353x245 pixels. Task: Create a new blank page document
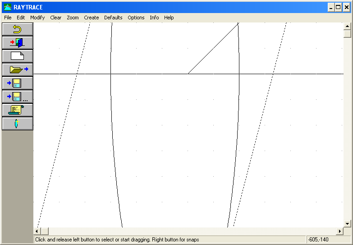(x=17, y=56)
